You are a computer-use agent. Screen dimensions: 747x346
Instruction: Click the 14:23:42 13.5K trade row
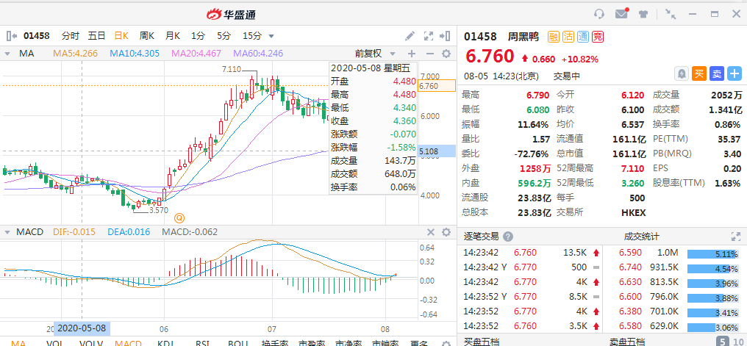point(532,253)
